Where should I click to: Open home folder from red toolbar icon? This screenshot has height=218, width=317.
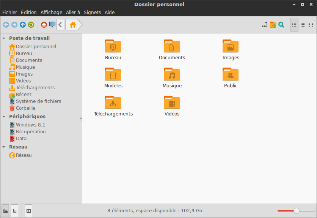tap(44, 25)
